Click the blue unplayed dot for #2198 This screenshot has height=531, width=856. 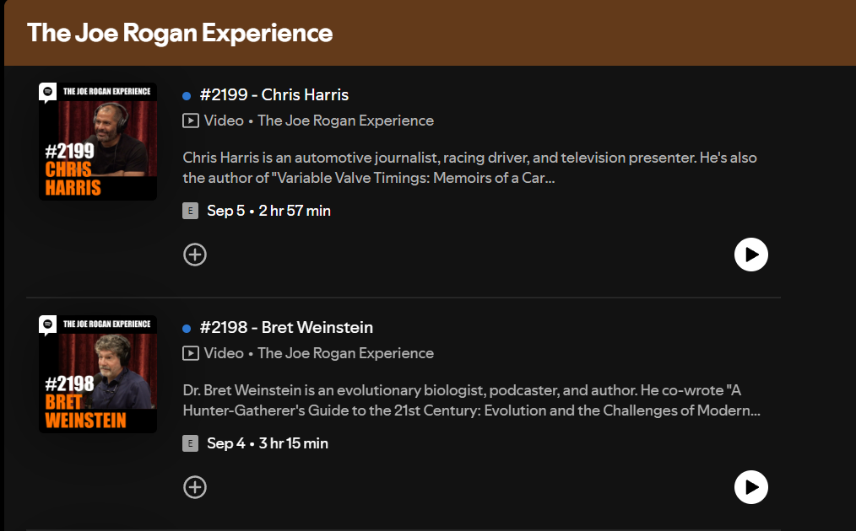tap(187, 328)
